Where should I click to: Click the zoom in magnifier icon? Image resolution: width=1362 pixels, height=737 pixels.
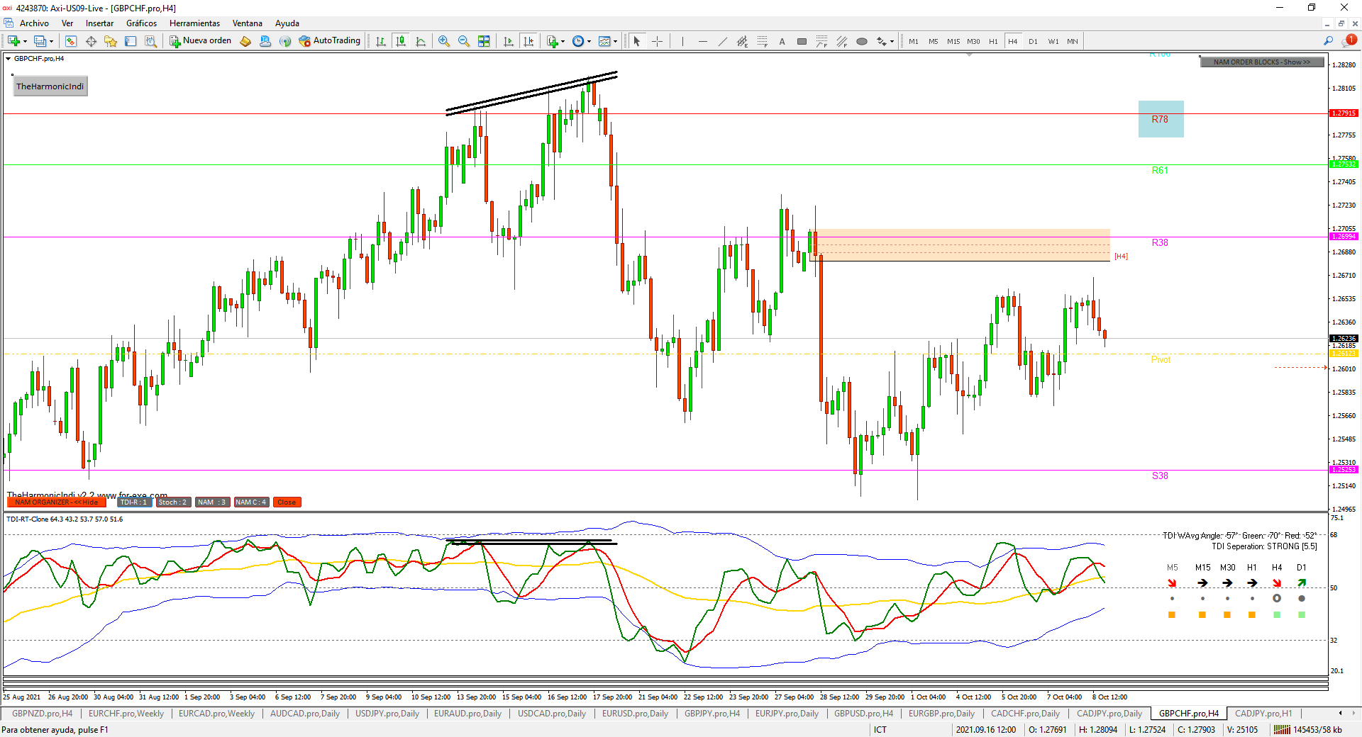(444, 41)
